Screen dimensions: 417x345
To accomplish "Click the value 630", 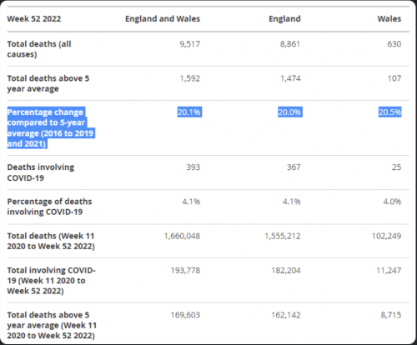I will click(x=394, y=44).
